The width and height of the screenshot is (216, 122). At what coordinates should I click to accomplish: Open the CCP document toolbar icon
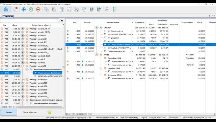[x=84, y=9]
